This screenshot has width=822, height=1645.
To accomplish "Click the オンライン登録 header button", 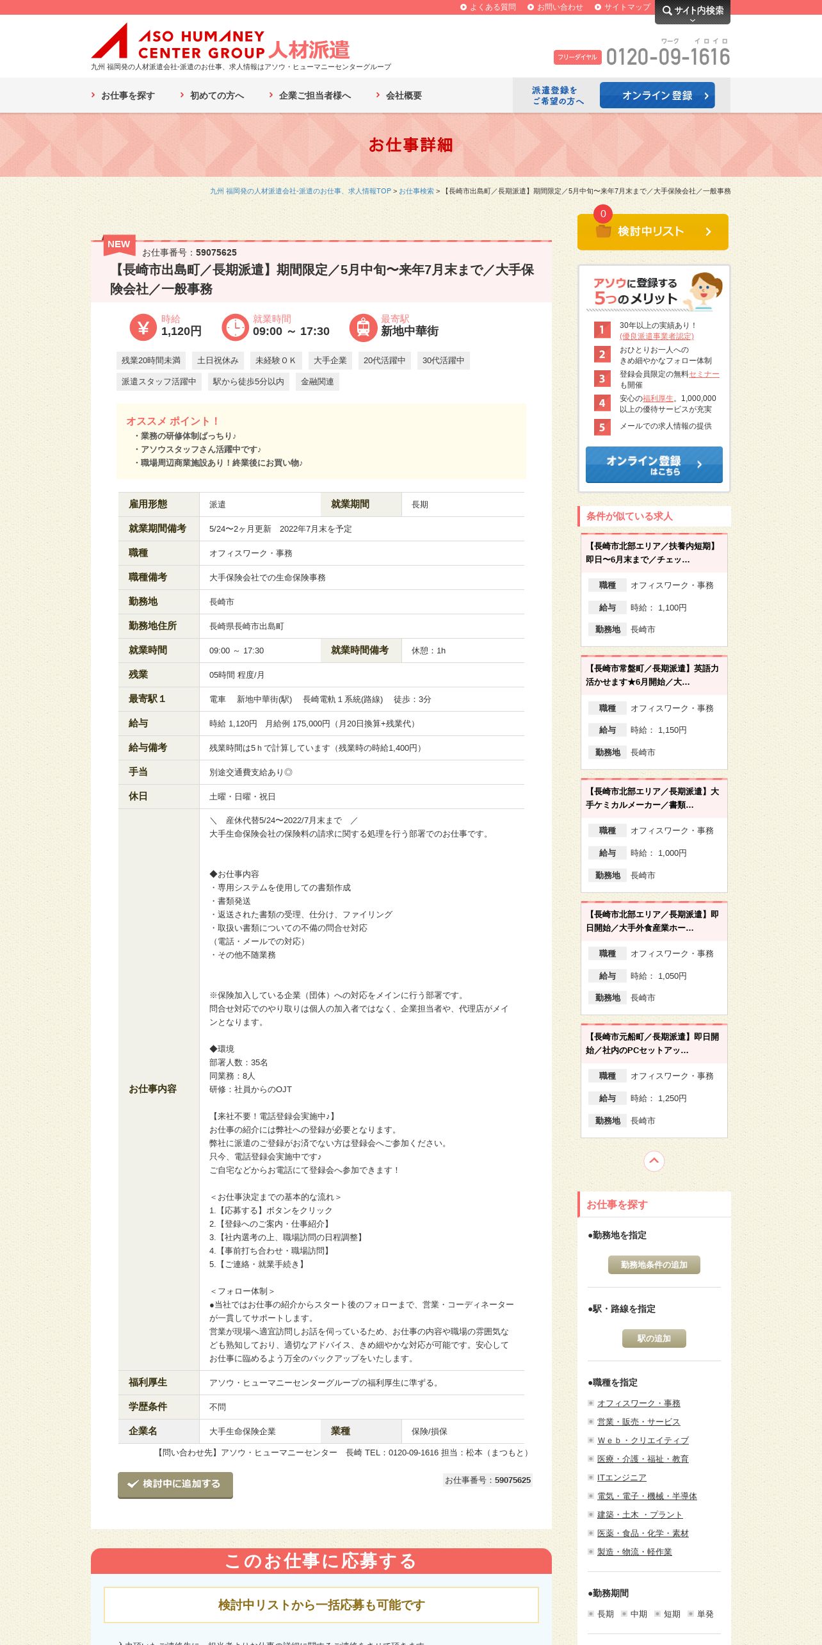I will (x=657, y=95).
